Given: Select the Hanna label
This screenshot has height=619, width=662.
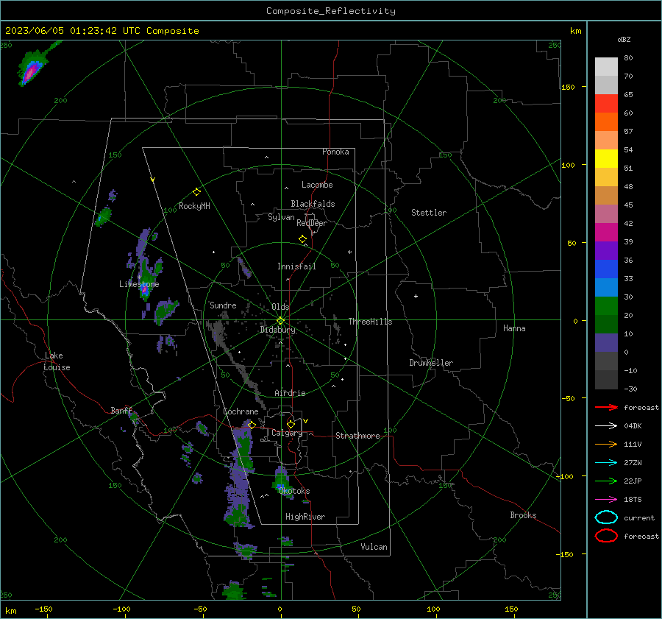Looking at the screenshot, I should coord(514,328).
